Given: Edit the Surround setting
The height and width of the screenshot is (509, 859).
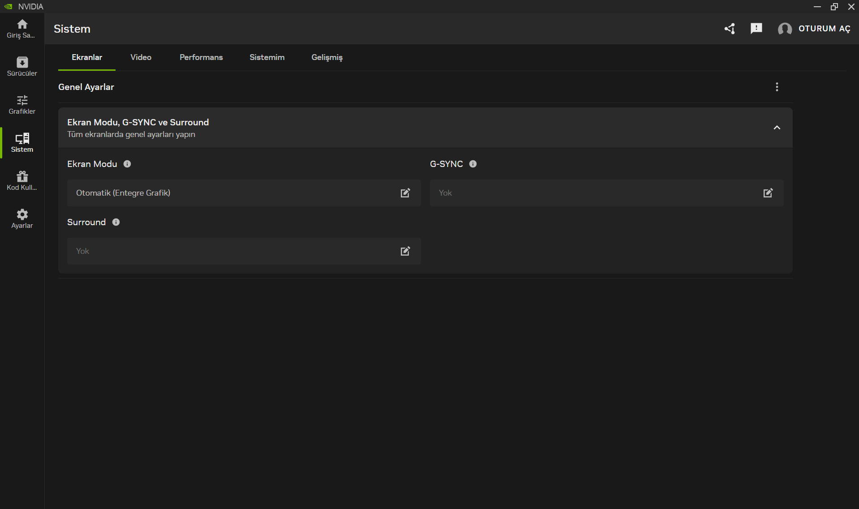Looking at the screenshot, I should 405,251.
